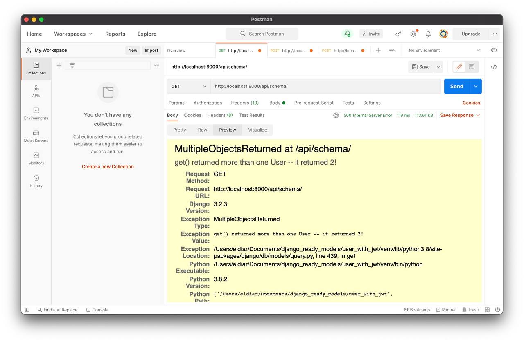Click the Save button
This screenshot has width=524, height=342.
pyautogui.click(x=421, y=67)
